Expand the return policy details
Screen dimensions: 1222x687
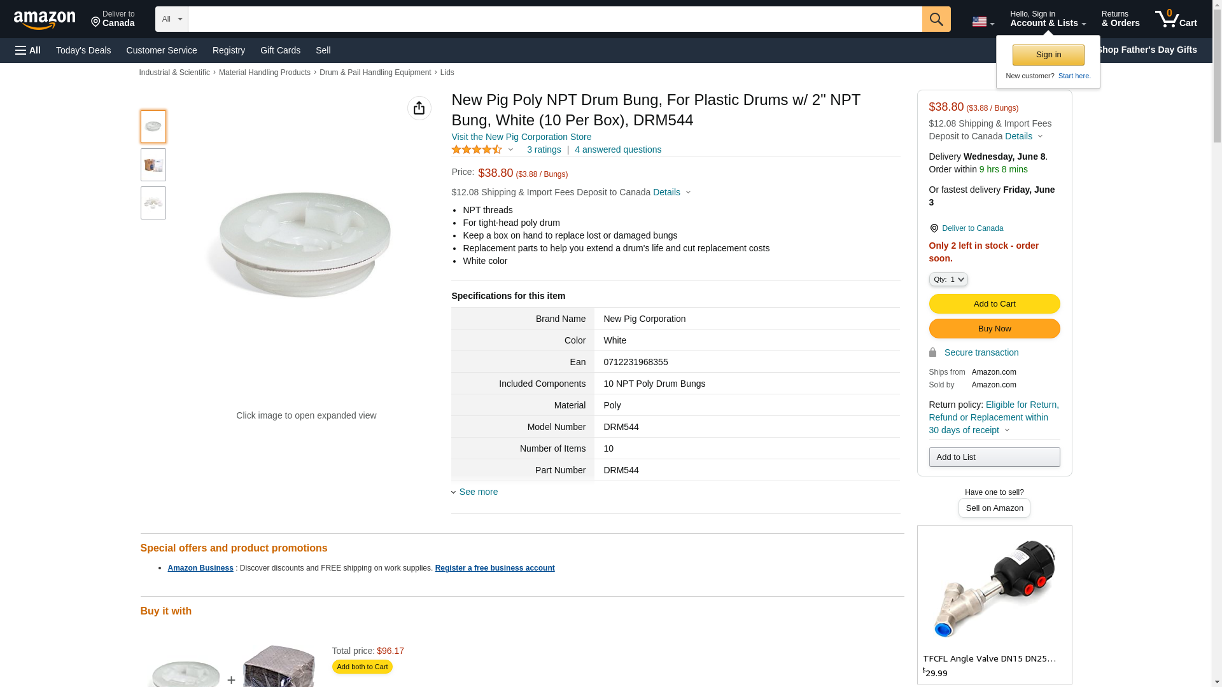click(1007, 430)
